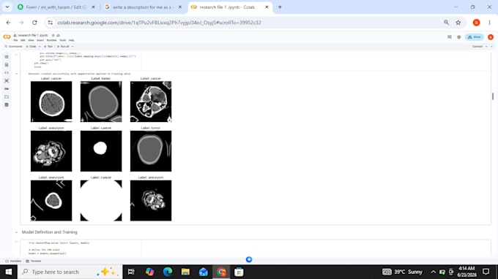Screen dimensions: 498x279
Task: Click the notebook title research file 1
Action: [x=33, y=35]
